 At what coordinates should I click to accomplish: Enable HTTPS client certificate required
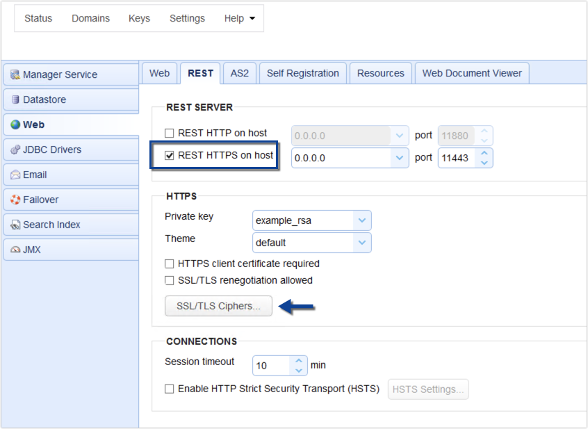point(169,264)
